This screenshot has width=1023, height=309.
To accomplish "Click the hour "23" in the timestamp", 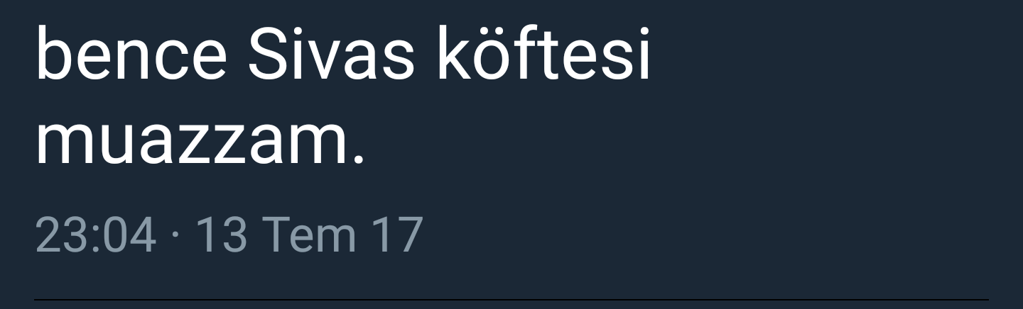I will pos(59,236).
